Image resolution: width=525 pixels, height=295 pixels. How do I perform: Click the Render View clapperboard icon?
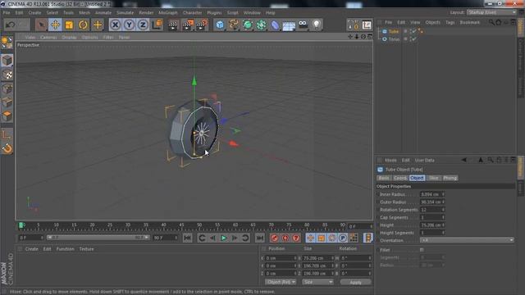tap(173, 25)
